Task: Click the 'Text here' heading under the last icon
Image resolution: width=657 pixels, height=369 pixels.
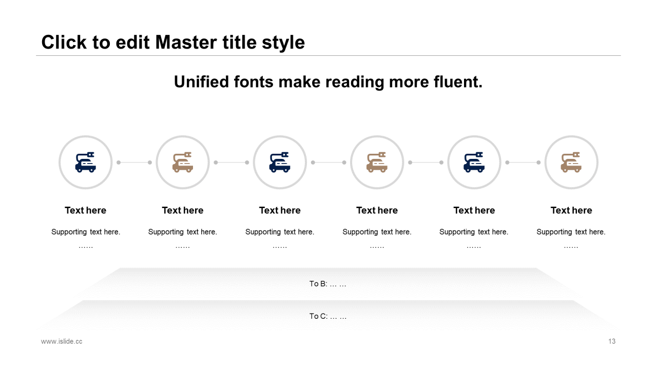Action: coord(571,210)
